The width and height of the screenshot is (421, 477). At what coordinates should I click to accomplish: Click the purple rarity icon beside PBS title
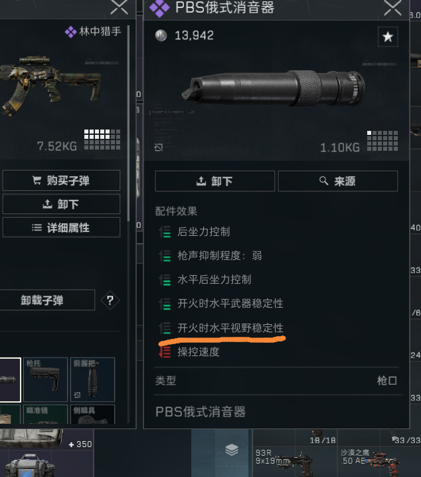click(159, 7)
